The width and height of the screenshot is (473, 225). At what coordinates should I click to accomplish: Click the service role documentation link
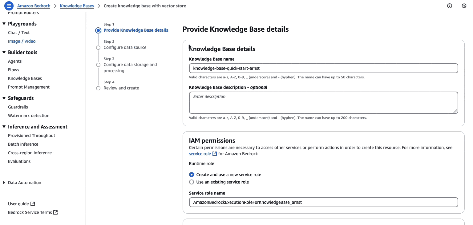click(200, 154)
